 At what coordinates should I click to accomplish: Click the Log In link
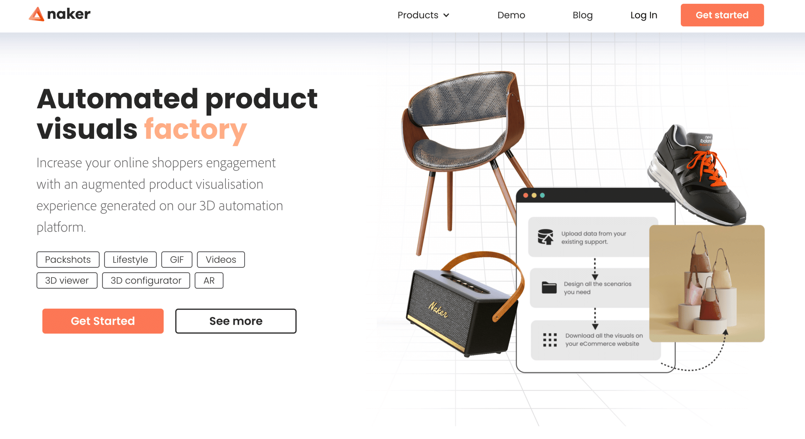click(x=644, y=15)
